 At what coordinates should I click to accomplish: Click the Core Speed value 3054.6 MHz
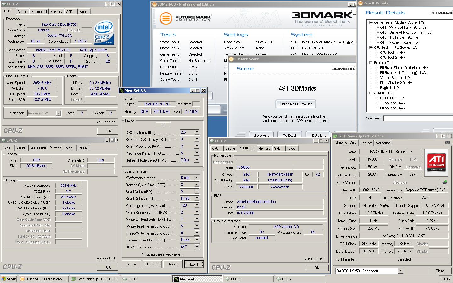42,83
